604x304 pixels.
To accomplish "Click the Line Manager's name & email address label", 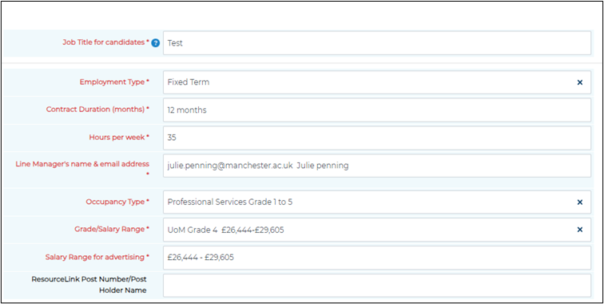I will pos(82,169).
